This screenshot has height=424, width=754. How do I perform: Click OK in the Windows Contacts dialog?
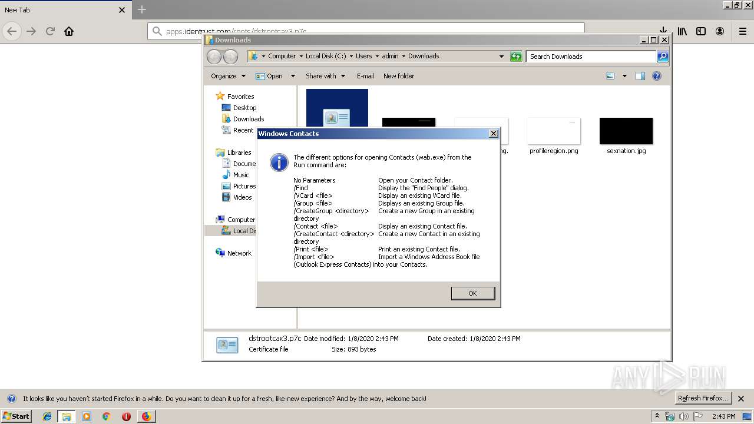(x=472, y=293)
